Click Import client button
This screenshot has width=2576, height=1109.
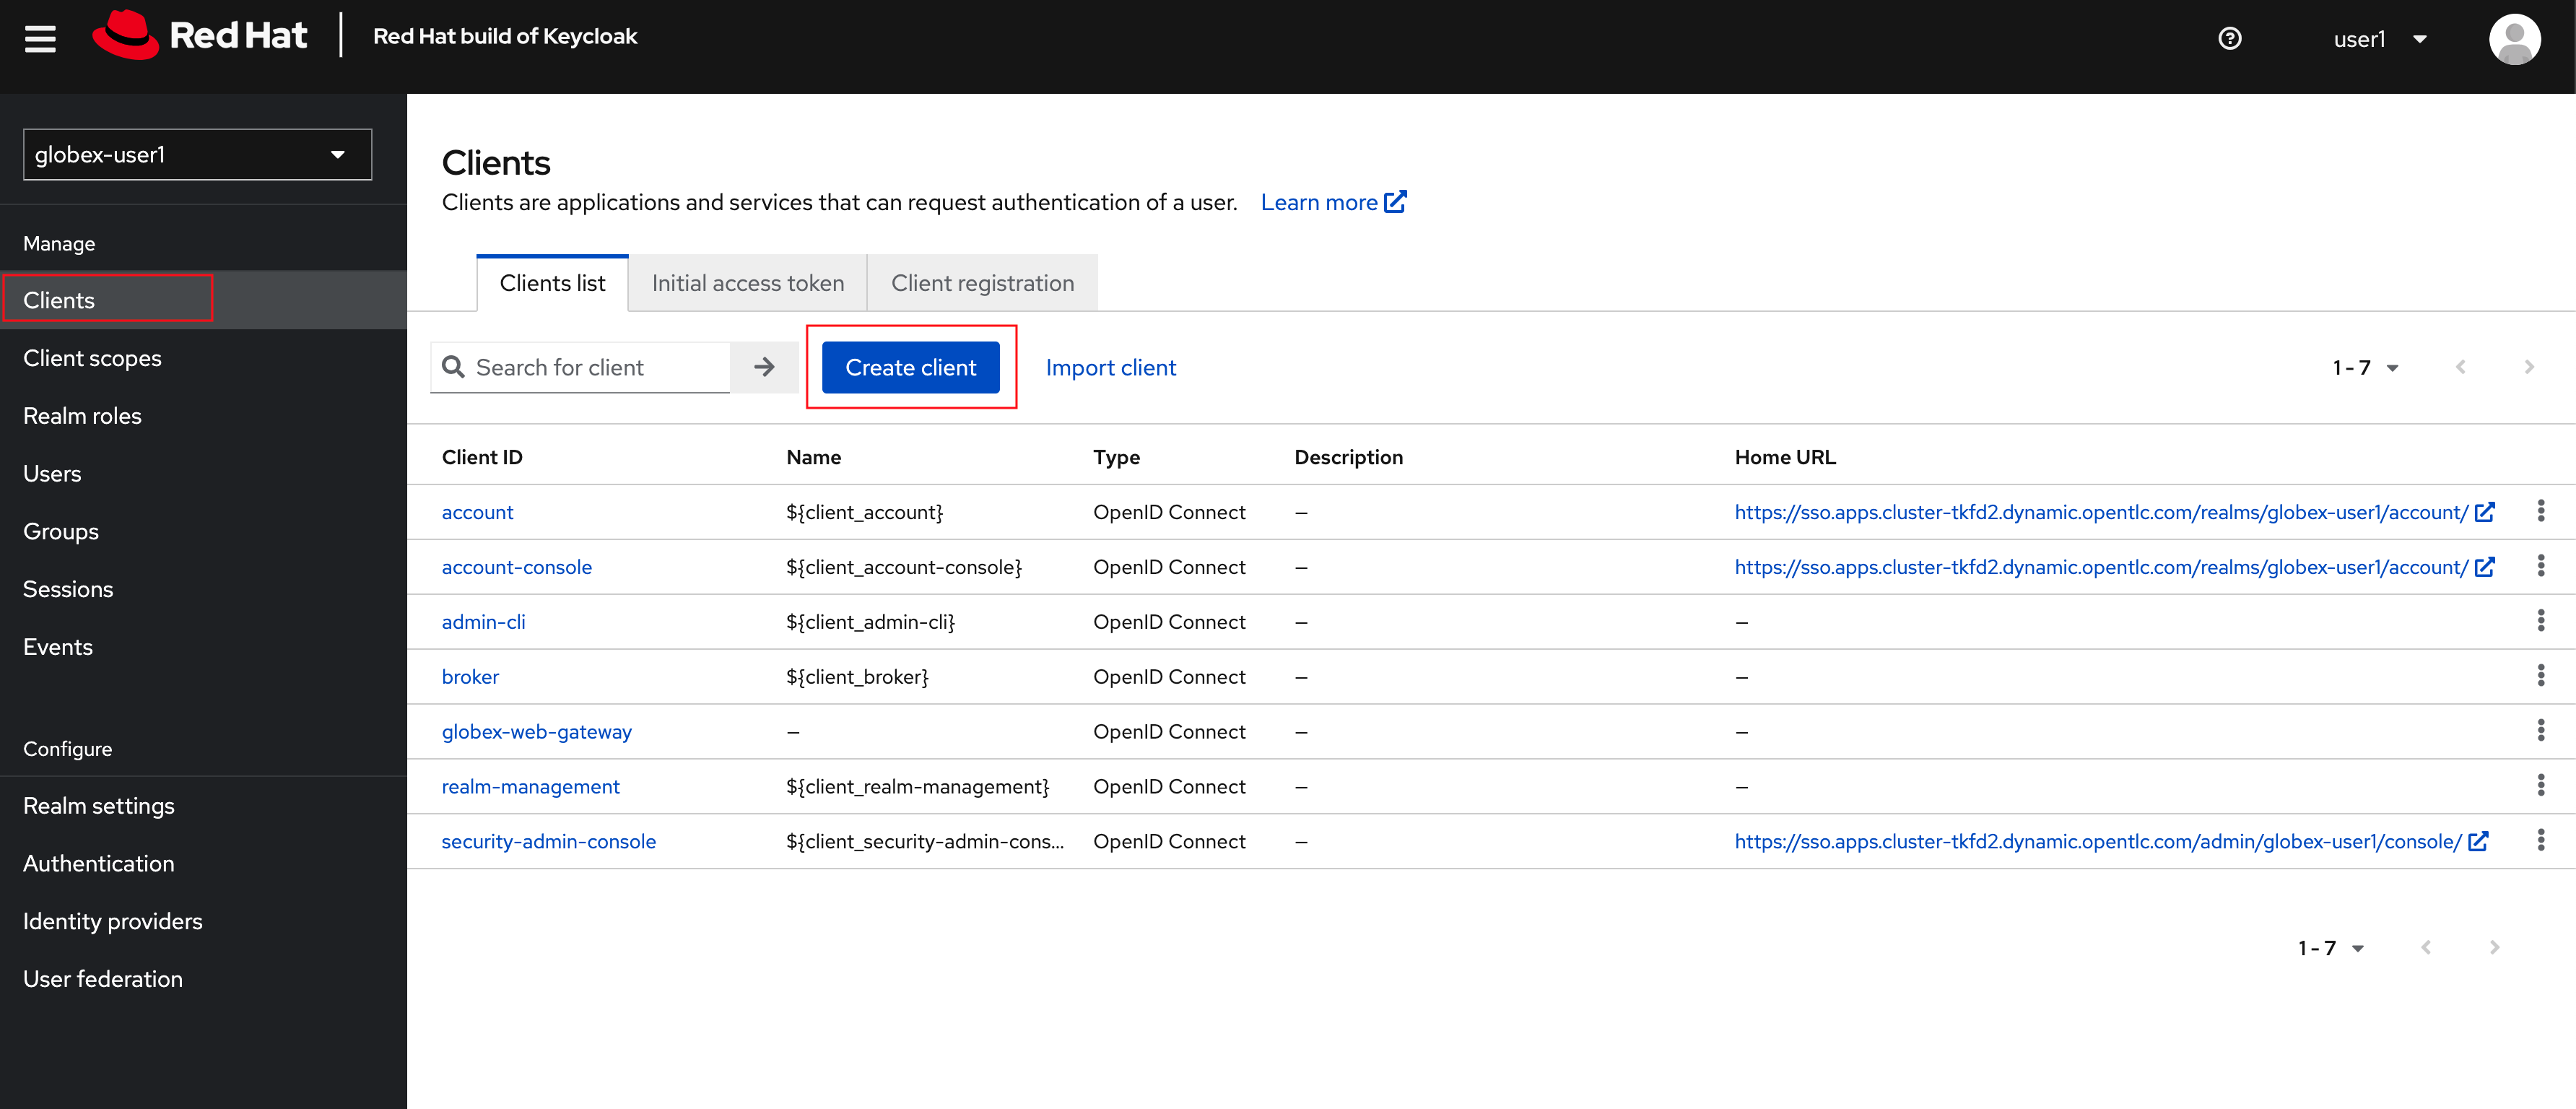point(1110,365)
